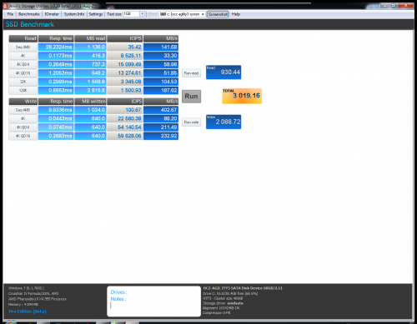
Task: Click the Run write button
Action: coord(191,122)
